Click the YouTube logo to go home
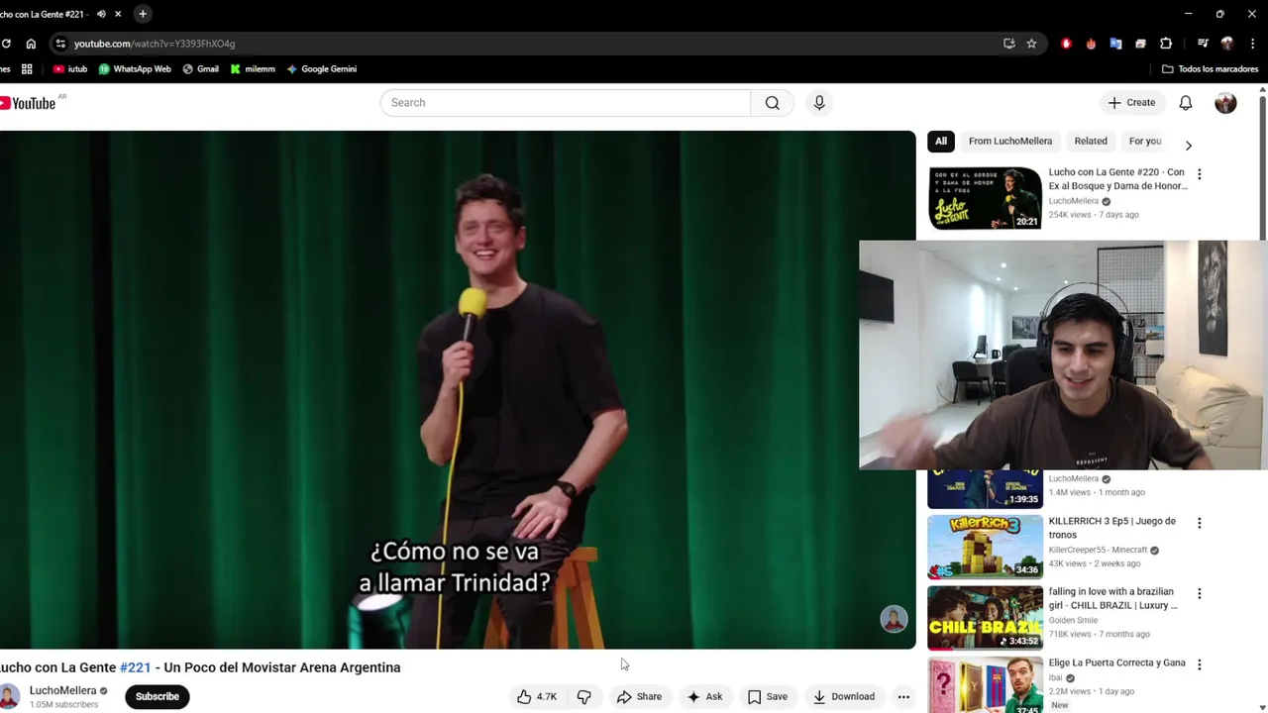Screen dimensions: 1268x713 coord(28,103)
